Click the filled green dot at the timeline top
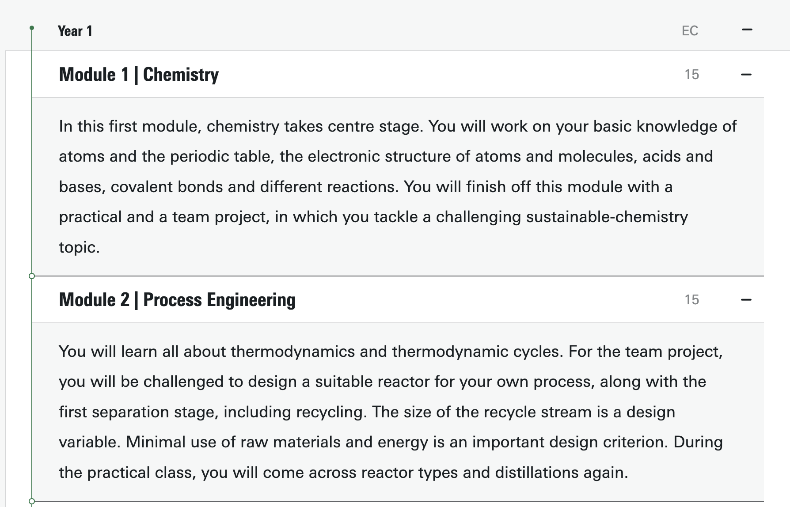 [32, 28]
